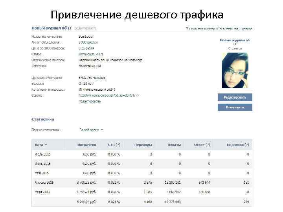Click the sort arrow beside Дата header
The height and width of the screenshot is (212, 283).
tap(46, 145)
